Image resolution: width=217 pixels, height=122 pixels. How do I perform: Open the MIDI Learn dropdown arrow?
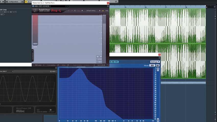(x=44, y=65)
